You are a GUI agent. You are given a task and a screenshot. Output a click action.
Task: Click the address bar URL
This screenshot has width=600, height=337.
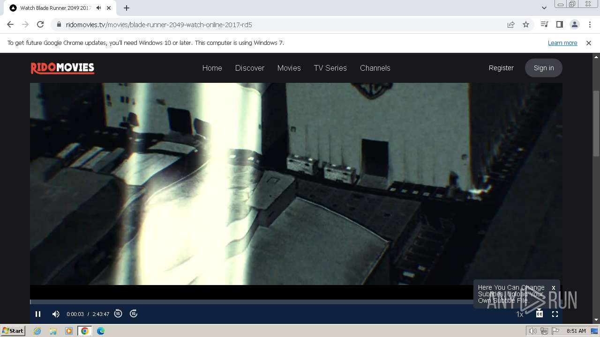(x=159, y=24)
